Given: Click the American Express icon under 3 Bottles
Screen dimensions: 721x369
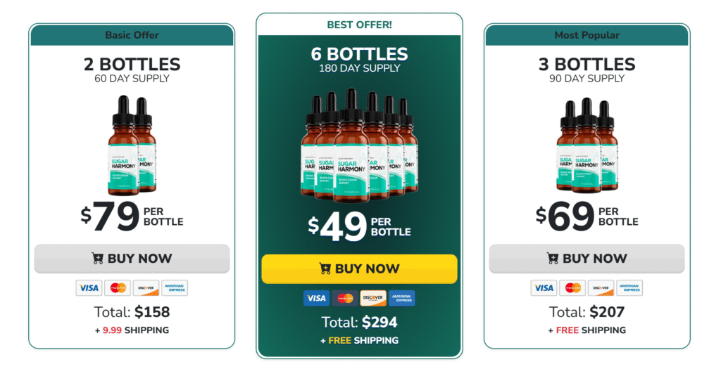Looking at the screenshot, I should point(629,287).
